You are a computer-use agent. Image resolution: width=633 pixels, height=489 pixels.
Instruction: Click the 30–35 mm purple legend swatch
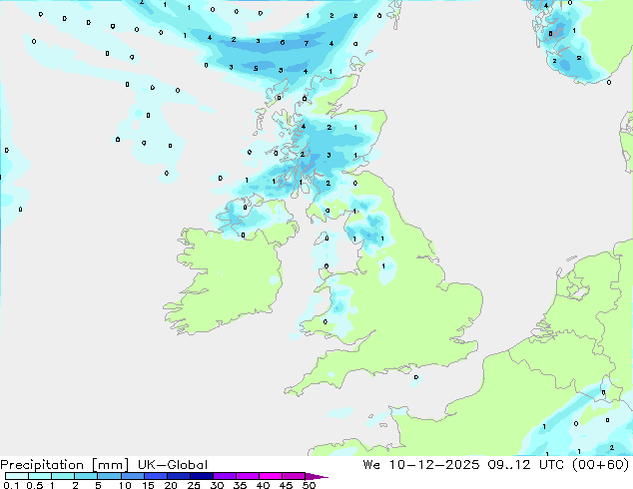point(224,476)
